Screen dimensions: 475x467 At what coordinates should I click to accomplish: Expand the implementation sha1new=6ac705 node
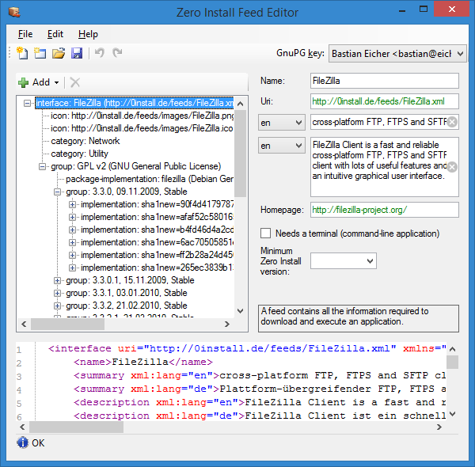72,242
